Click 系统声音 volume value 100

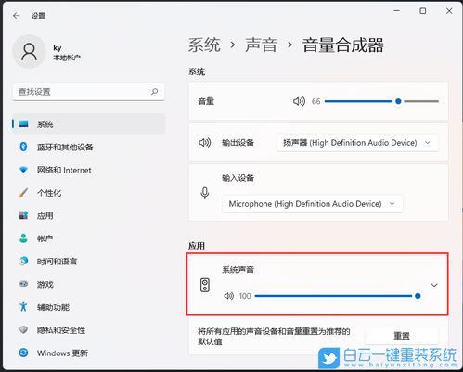[x=245, y=296]
